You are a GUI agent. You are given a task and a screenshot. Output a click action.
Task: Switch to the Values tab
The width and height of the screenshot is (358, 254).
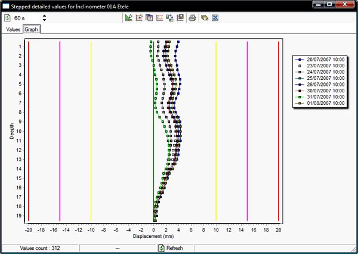[x=13, y=29]
